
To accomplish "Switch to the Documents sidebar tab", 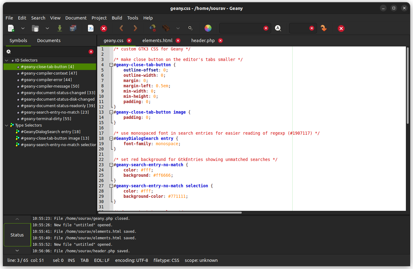I will point(49,40).
